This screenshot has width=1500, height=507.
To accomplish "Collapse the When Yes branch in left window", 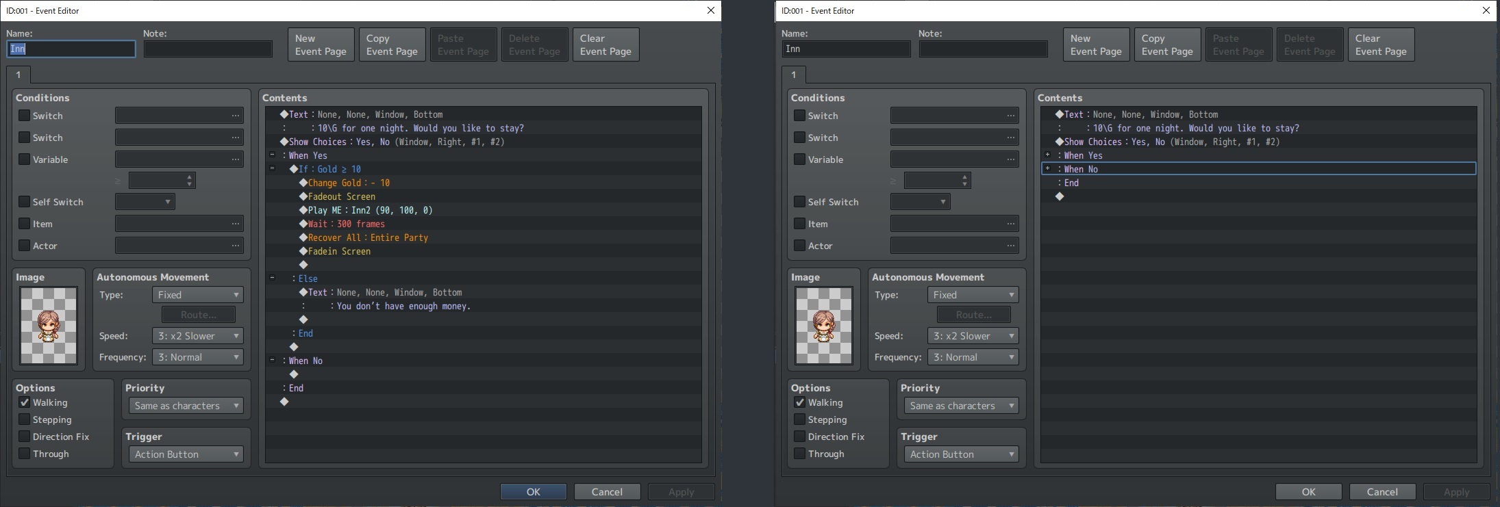I will point(272,155).
